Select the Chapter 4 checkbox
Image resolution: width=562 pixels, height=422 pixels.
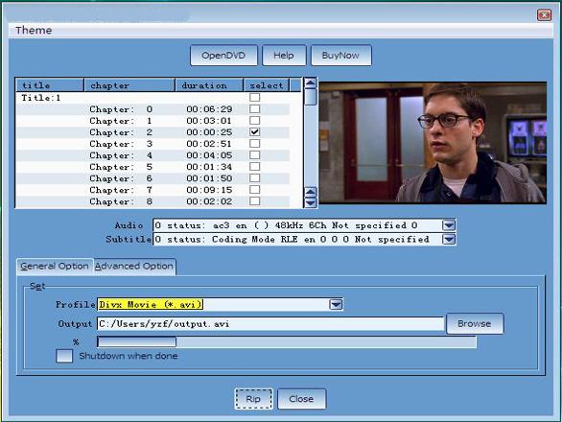tap(254, 154)
